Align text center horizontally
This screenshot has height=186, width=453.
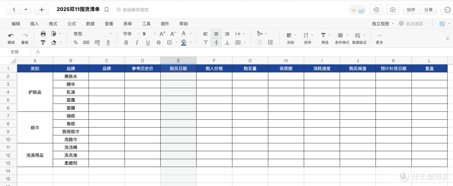tap(216, 34)
